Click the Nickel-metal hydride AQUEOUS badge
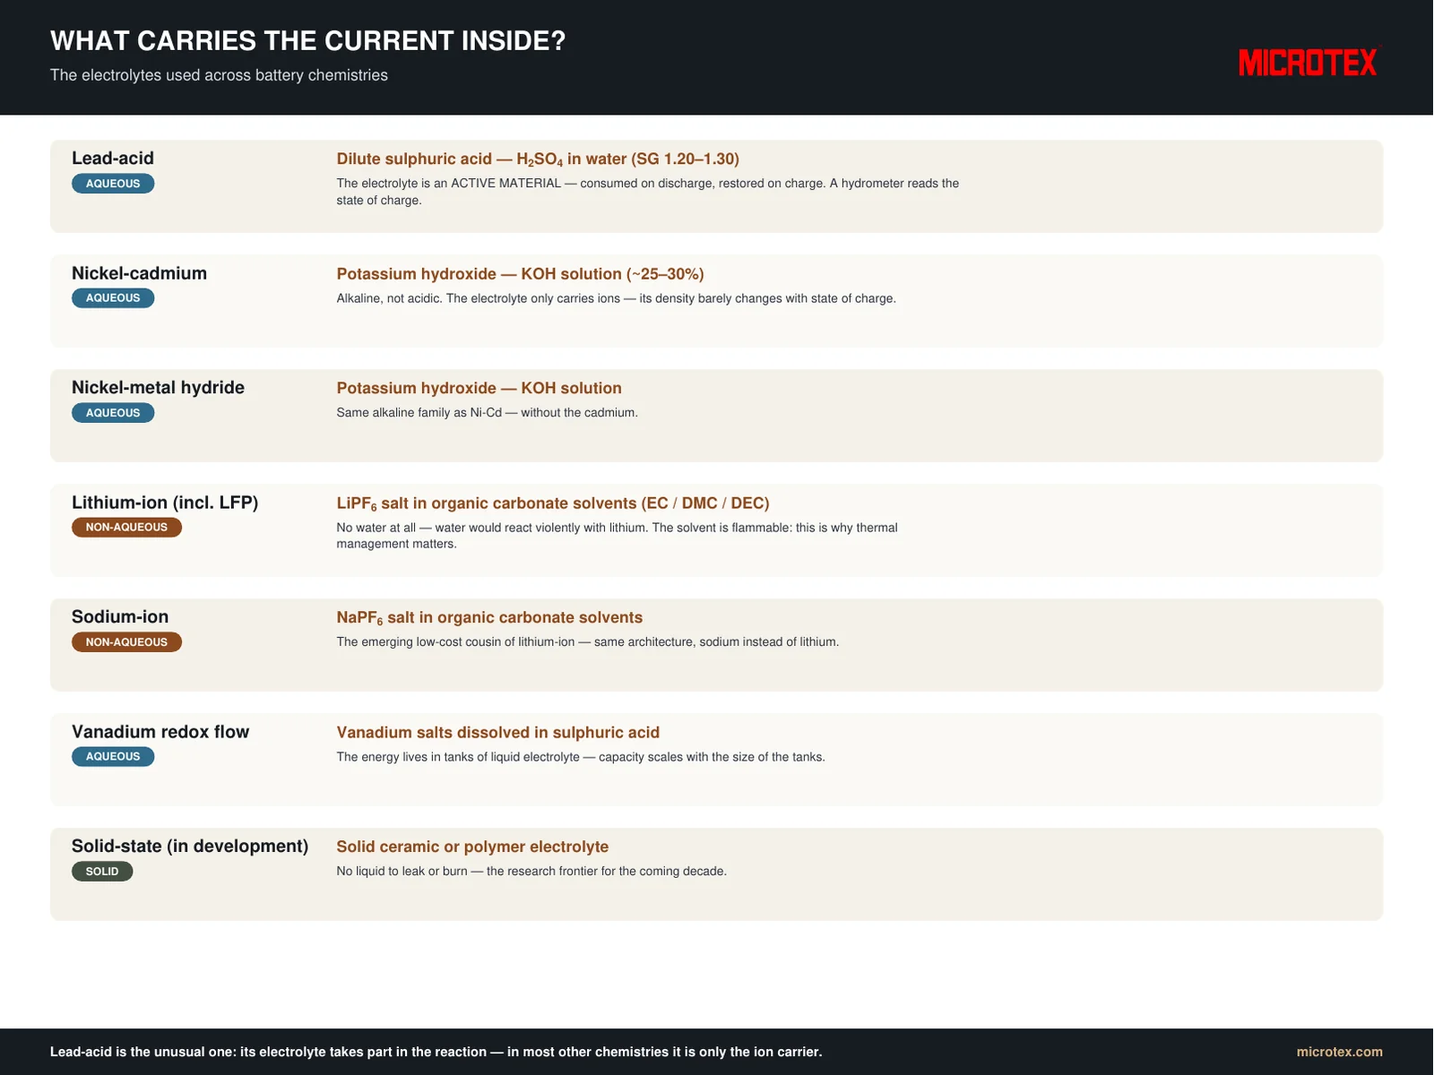 113,413
